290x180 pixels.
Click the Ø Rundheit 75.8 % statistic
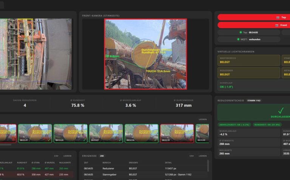[x=78, y=105]
